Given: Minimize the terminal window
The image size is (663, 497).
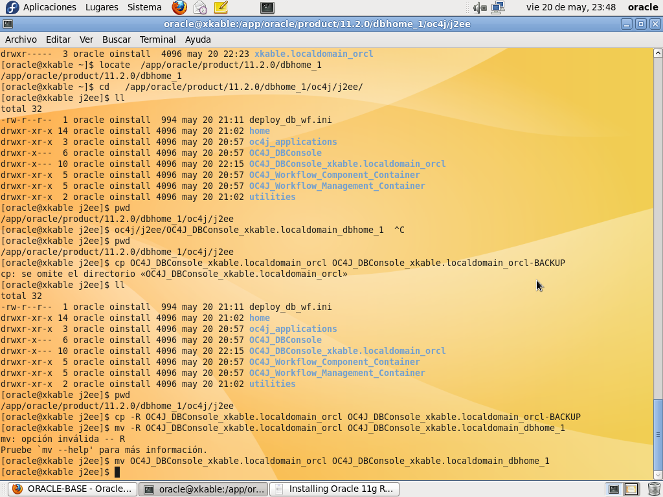Looking at the screenshot, I should [x=627, y=24].
